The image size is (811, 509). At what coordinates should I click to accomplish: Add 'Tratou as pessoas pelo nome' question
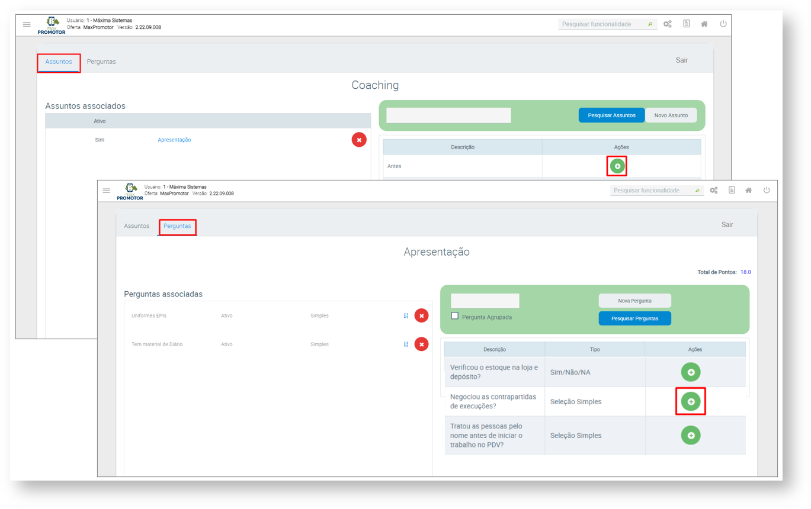[691, 436]
